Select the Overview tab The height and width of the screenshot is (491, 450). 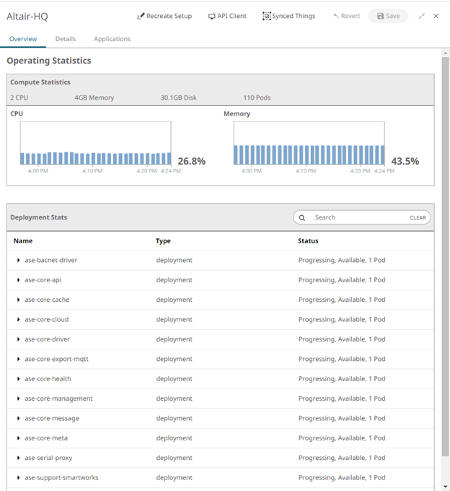coord(23,39)
